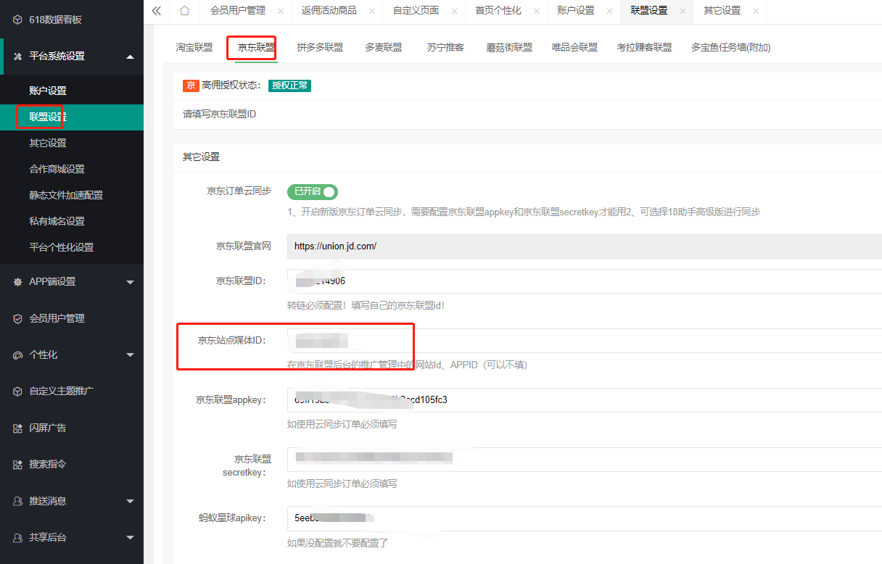Switch to 其它设置 top tab
Viewport: 882px width, 564px height.
coord(722,11)
